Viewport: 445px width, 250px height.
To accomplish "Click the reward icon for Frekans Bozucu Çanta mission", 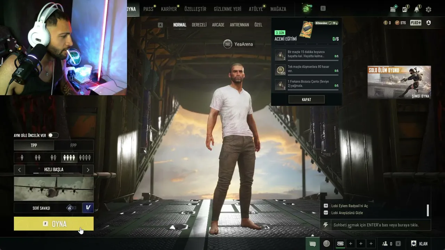I will click(280, 85).
